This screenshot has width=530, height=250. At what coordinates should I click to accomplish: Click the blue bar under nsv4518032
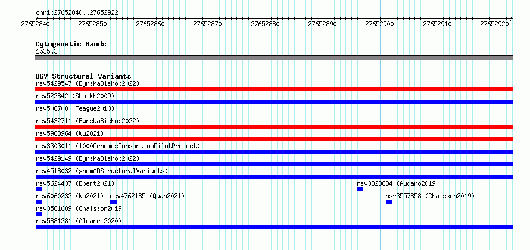274,177
